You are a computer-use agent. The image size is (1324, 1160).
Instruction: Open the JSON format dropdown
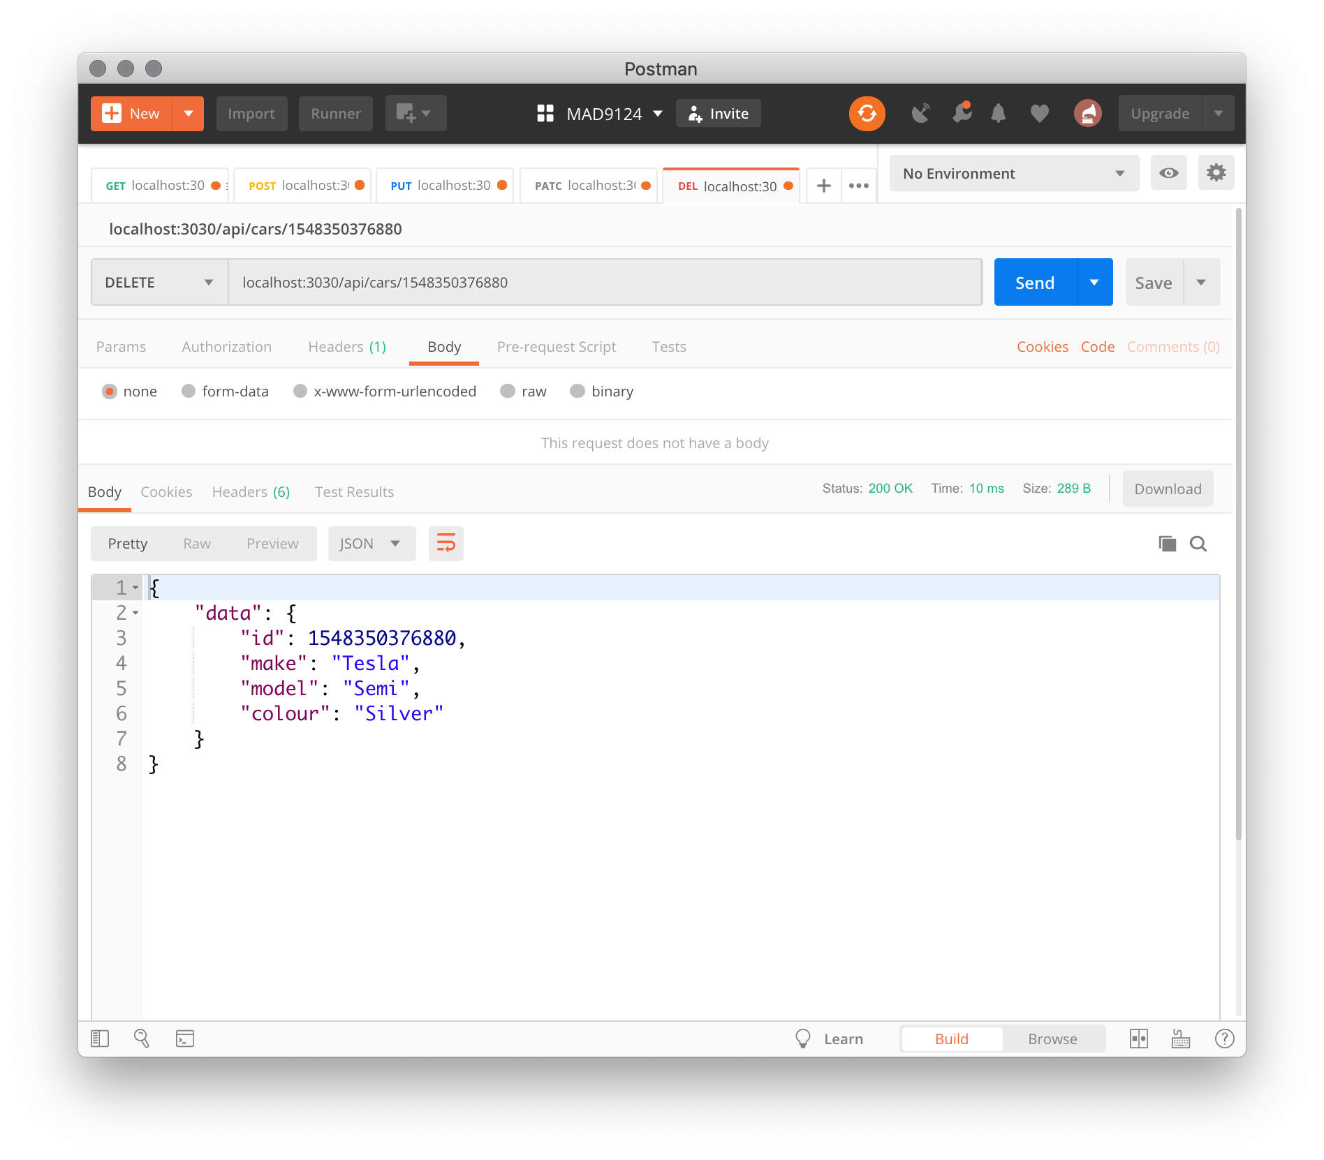(372, 543)
